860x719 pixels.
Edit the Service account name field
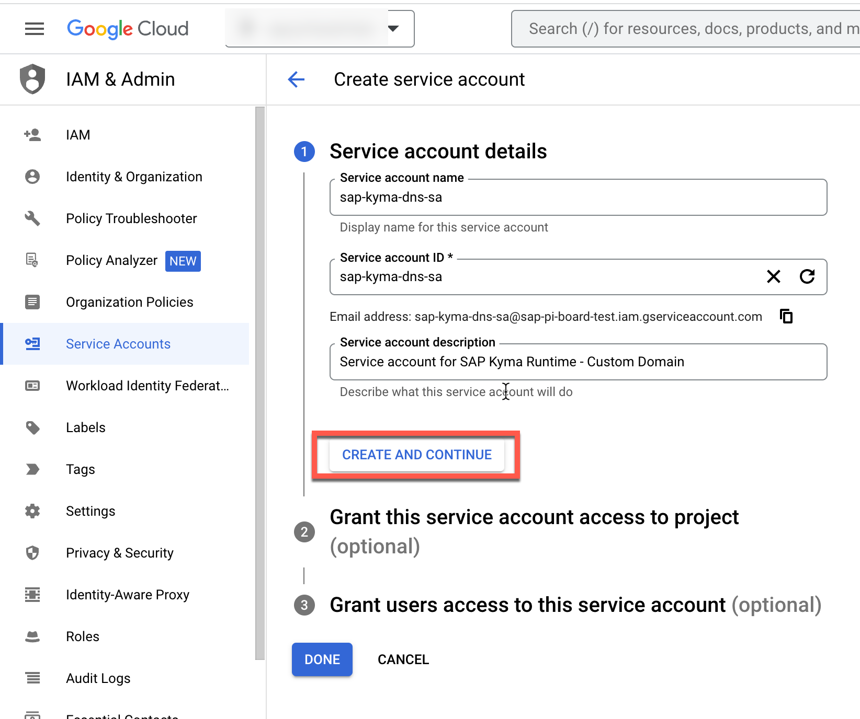click(x=578, y=198)
